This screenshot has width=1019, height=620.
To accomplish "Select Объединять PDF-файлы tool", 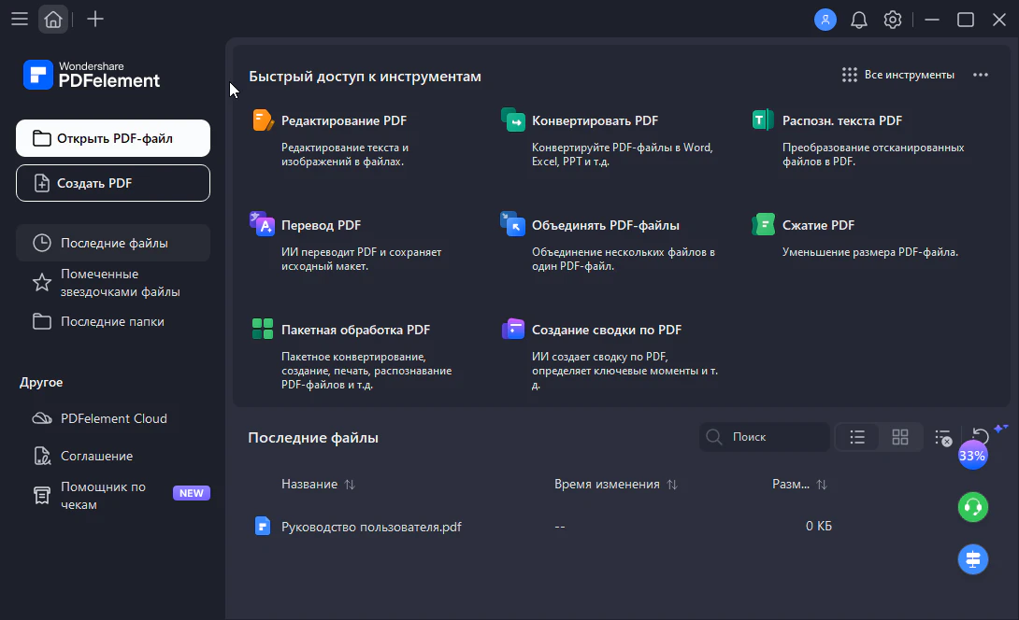I will click(605, 225).
